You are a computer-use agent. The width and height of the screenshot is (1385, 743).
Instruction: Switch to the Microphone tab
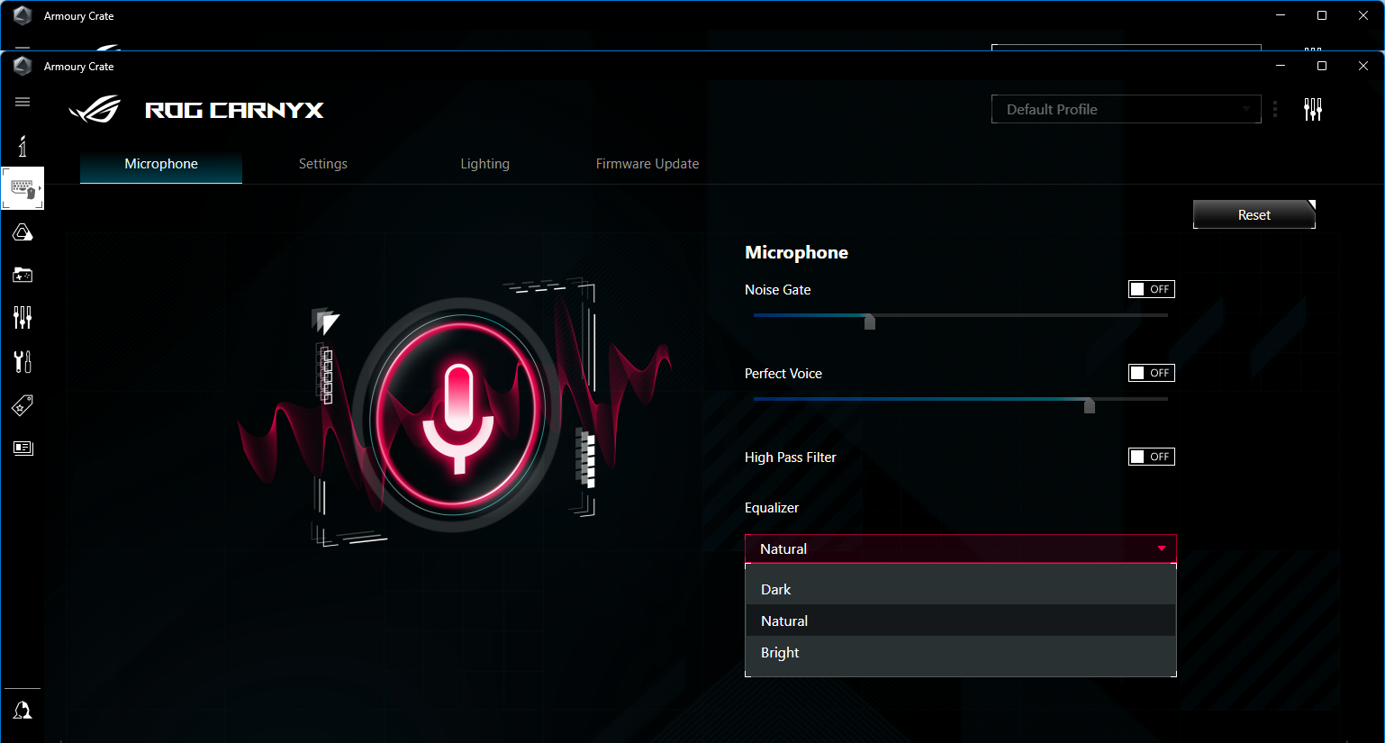tap(161, 164)
